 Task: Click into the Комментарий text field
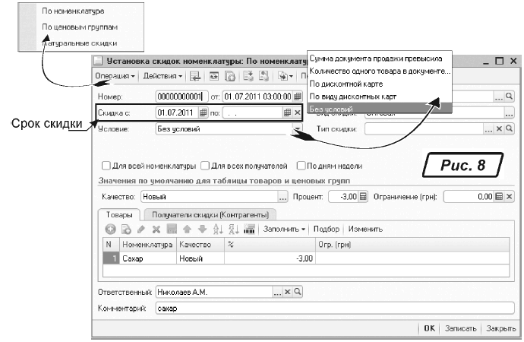tap(333, 309)
